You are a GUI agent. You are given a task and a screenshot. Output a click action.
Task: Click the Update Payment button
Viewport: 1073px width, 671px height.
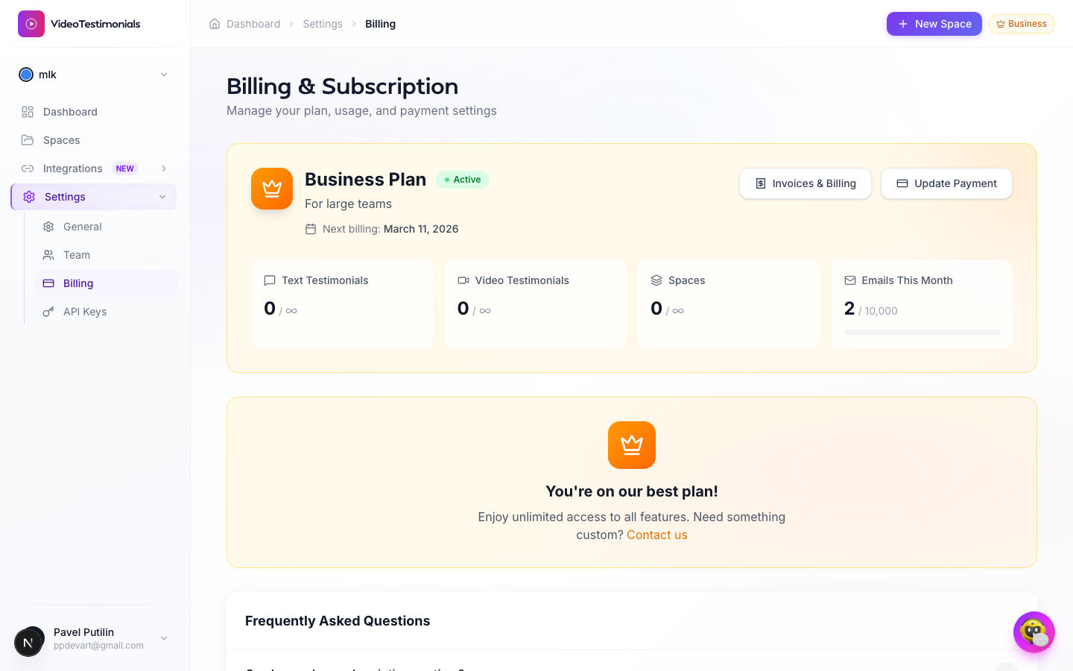[946, 183]
